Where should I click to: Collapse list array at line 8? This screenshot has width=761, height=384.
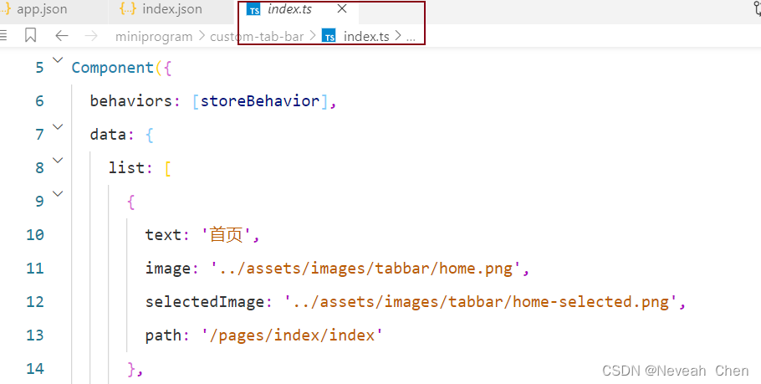[58, 161]
